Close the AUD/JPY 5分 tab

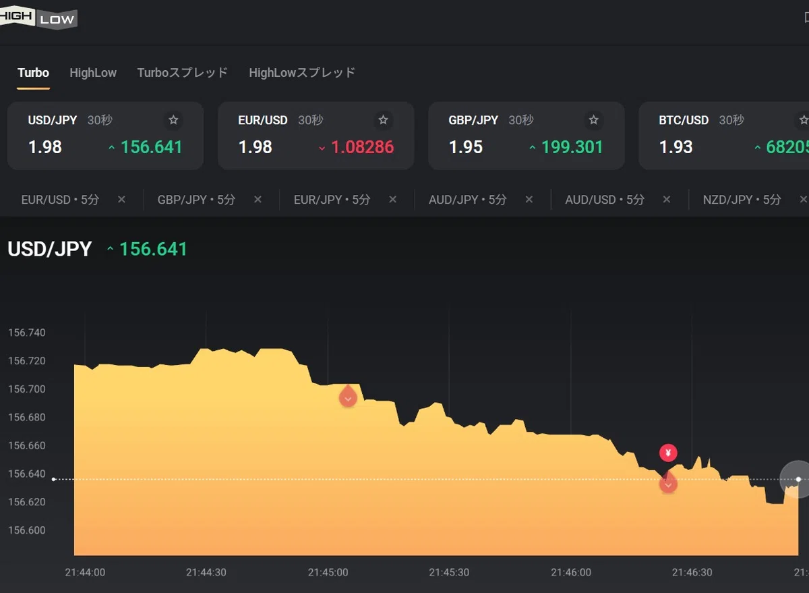529,200
